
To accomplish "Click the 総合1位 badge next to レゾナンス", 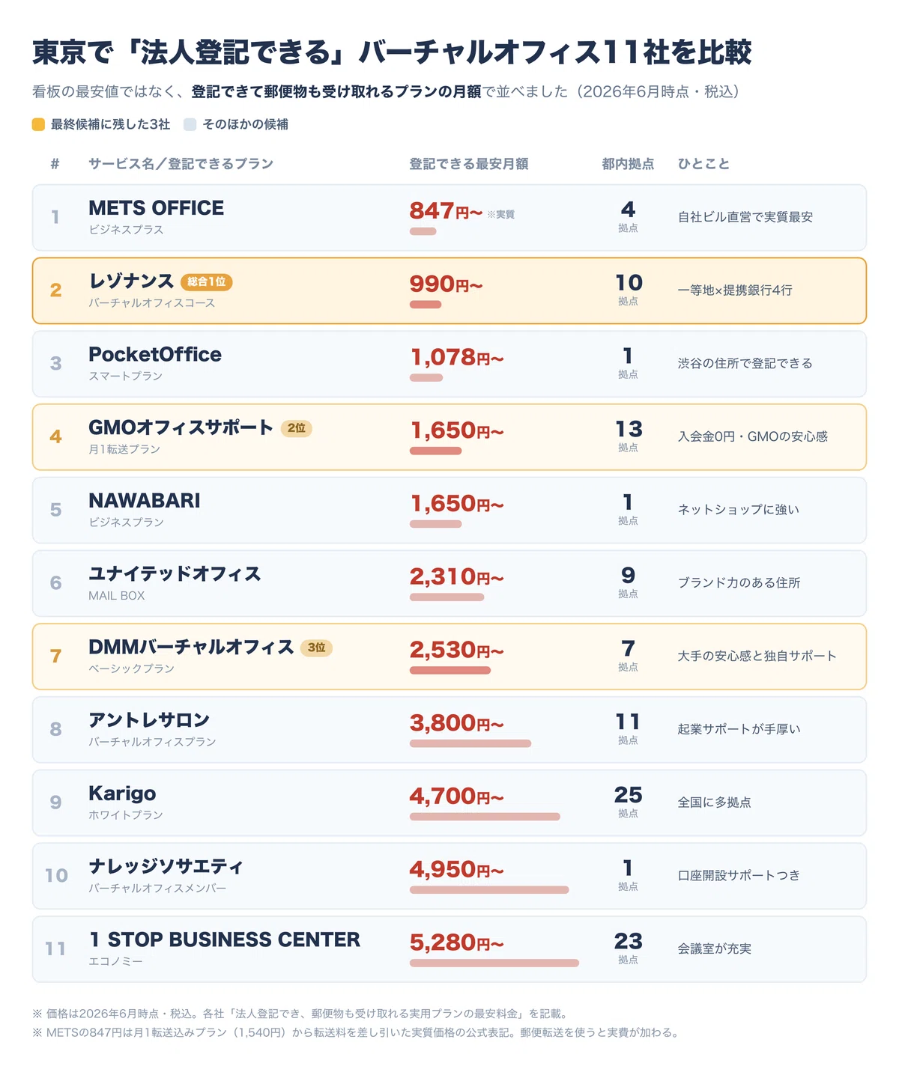I will pos(207,282).
